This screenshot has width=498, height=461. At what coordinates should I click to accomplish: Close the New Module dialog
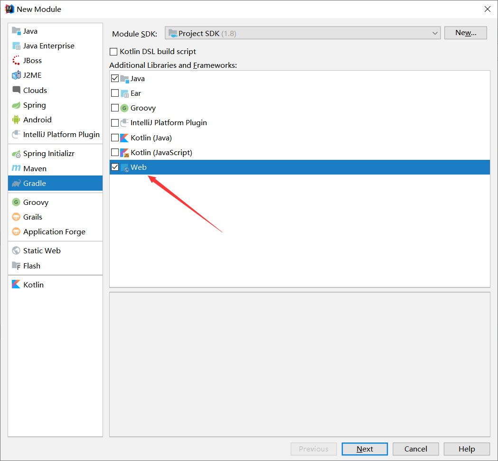pos(488,9)
